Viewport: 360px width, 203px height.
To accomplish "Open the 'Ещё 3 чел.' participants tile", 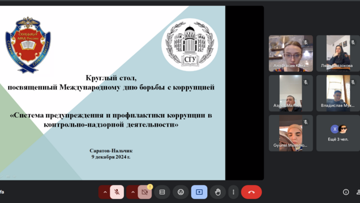I will [x=338, y=133].
